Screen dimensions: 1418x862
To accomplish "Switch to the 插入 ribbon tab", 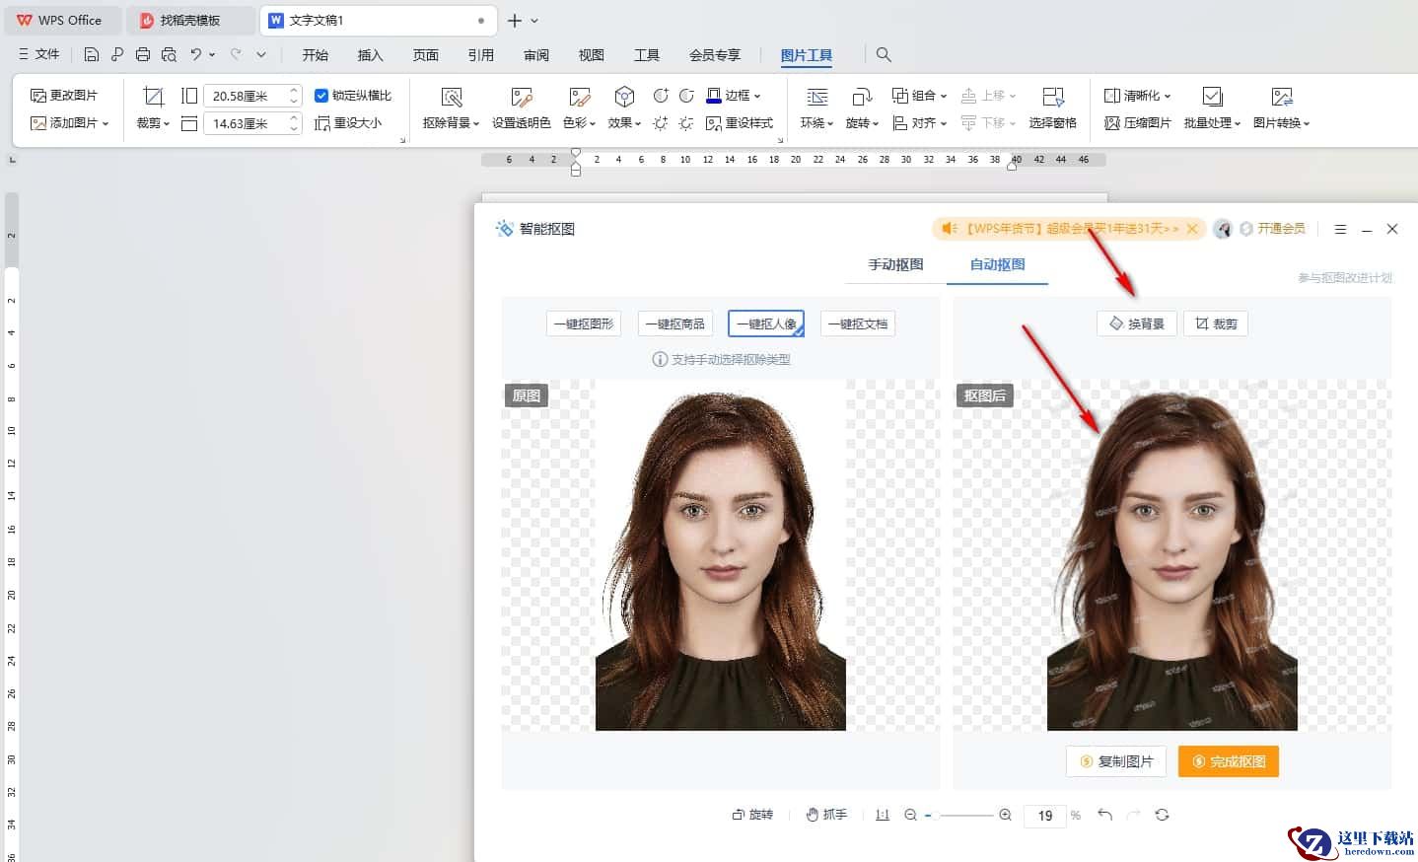I will tap(371, 54).
